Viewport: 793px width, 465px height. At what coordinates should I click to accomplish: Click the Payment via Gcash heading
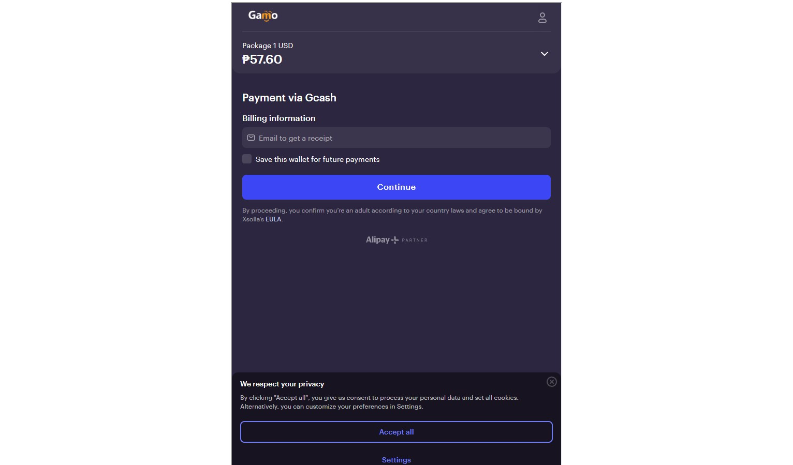point(289,98)
